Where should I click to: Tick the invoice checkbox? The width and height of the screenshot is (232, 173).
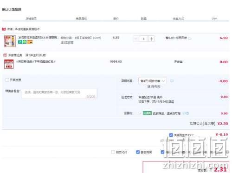(7, 80)
